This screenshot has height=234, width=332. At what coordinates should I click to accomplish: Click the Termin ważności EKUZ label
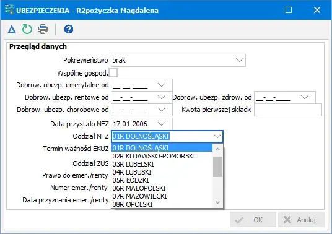[76, 149]
